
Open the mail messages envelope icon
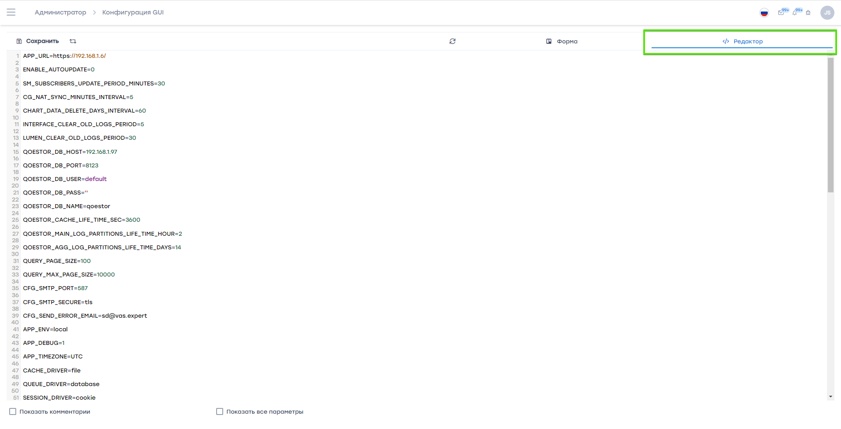click(x=781, y=13)
